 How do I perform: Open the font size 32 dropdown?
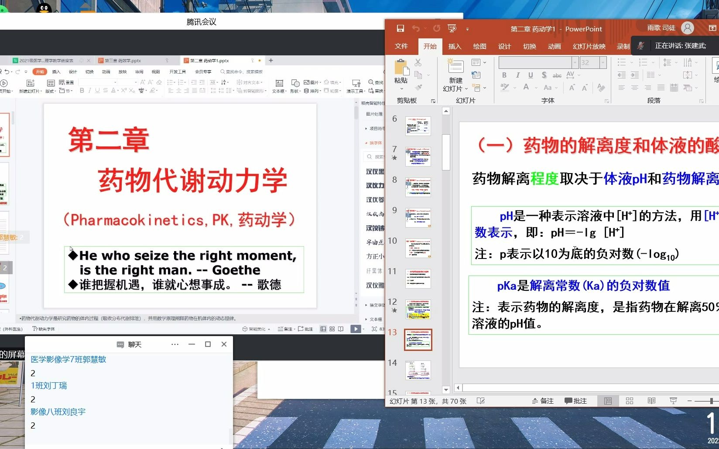(x=603, y=62)
